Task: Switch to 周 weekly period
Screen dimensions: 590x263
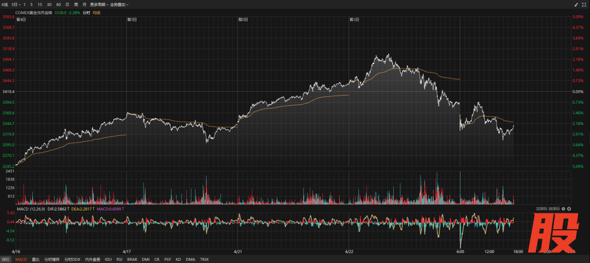Action: tap(75, 4)
